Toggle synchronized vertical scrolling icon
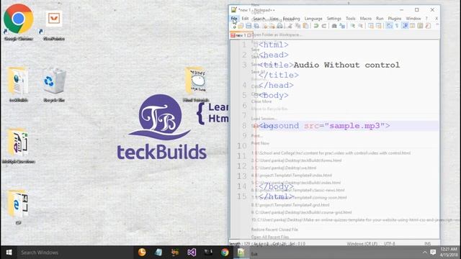This screenshot has height=259, width=461. pyautogui.click(x=371, y=26)
